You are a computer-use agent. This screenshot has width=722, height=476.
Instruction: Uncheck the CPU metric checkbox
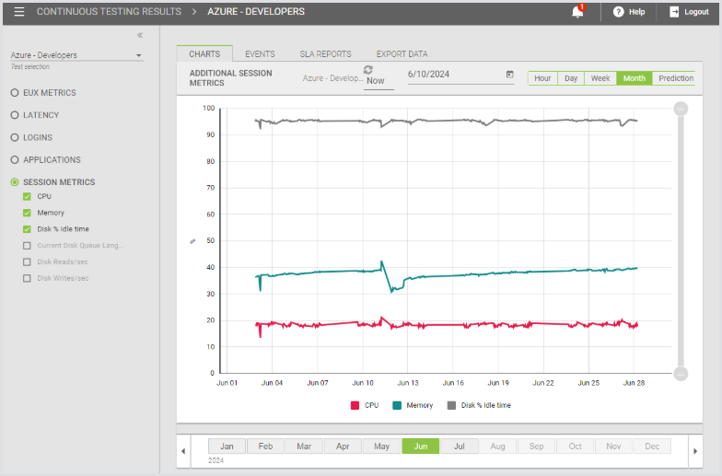pos(28,196)
